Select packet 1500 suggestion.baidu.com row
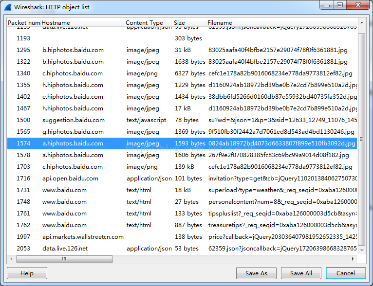373x286 pixels. tap(182, 120)
